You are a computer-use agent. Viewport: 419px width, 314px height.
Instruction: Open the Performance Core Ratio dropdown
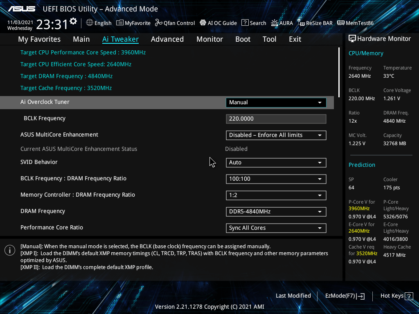click(x=276, y=228)
